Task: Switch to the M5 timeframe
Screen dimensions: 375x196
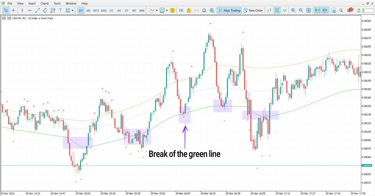Action: click(x=89, y=11)
